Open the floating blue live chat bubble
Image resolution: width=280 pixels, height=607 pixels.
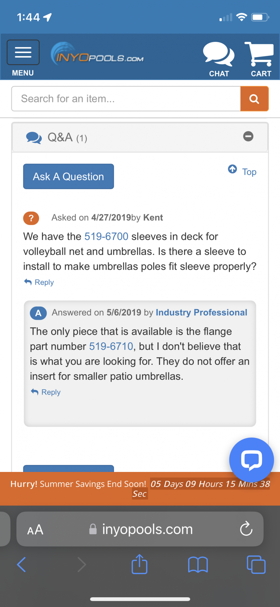pyautogui.click(x=252, y=460)
